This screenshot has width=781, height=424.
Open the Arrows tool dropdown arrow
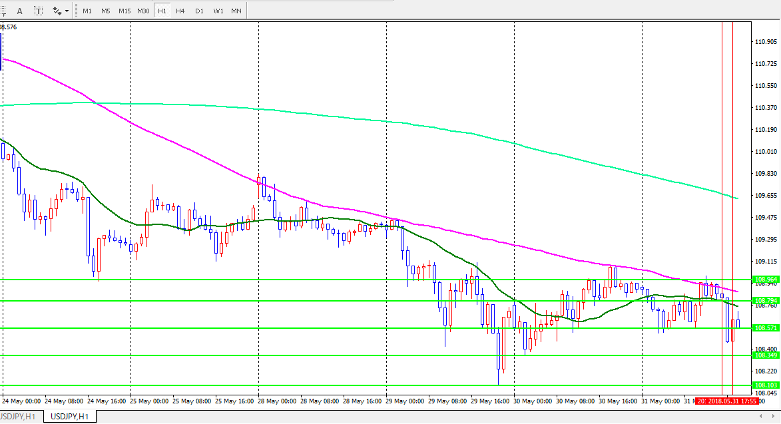[67, 11]
